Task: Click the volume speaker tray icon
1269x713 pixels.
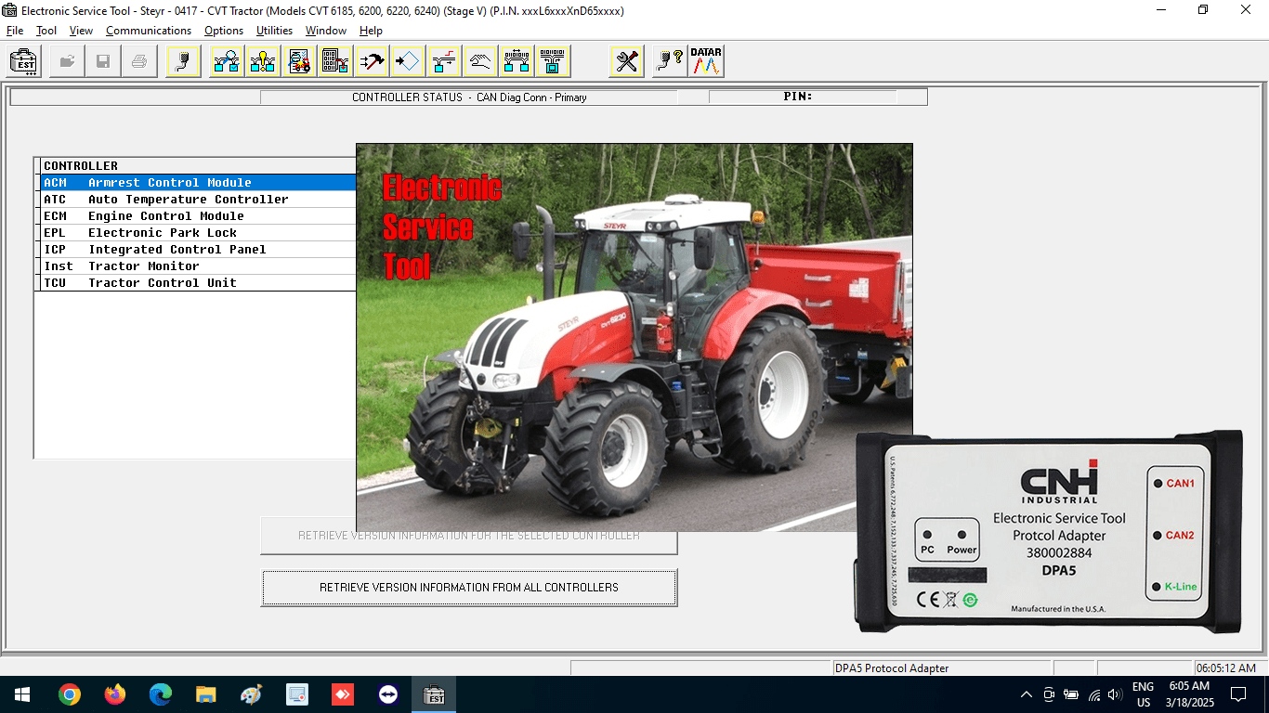Action: 1117,694
